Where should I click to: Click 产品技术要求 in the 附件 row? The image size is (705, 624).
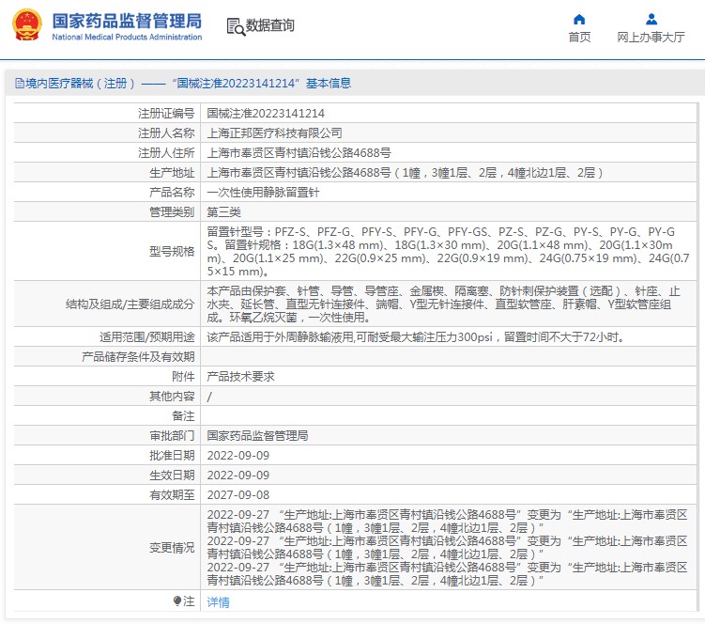240,376
